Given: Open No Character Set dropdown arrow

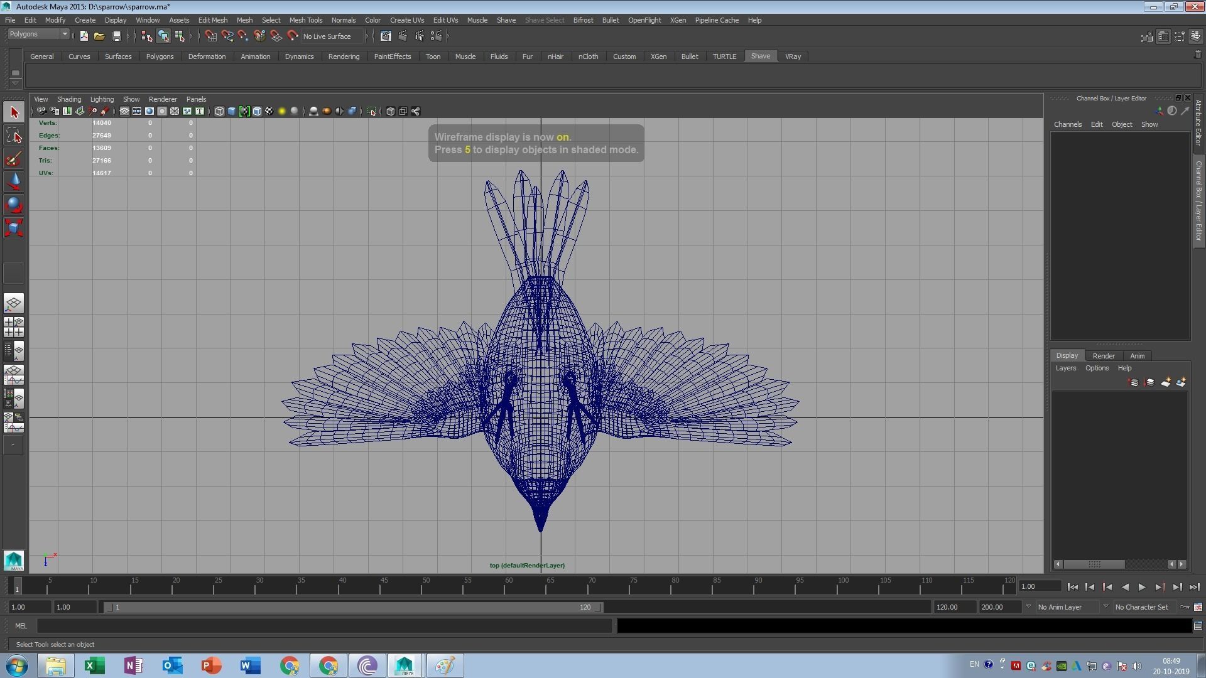Looking at the screenshot, I should (x=1105, y=606).
